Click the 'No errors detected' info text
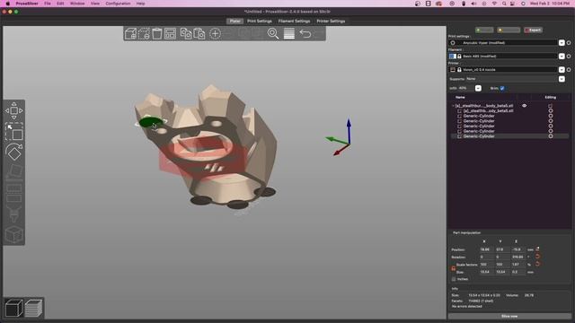The image size is (575, 323). coord(466,306)
